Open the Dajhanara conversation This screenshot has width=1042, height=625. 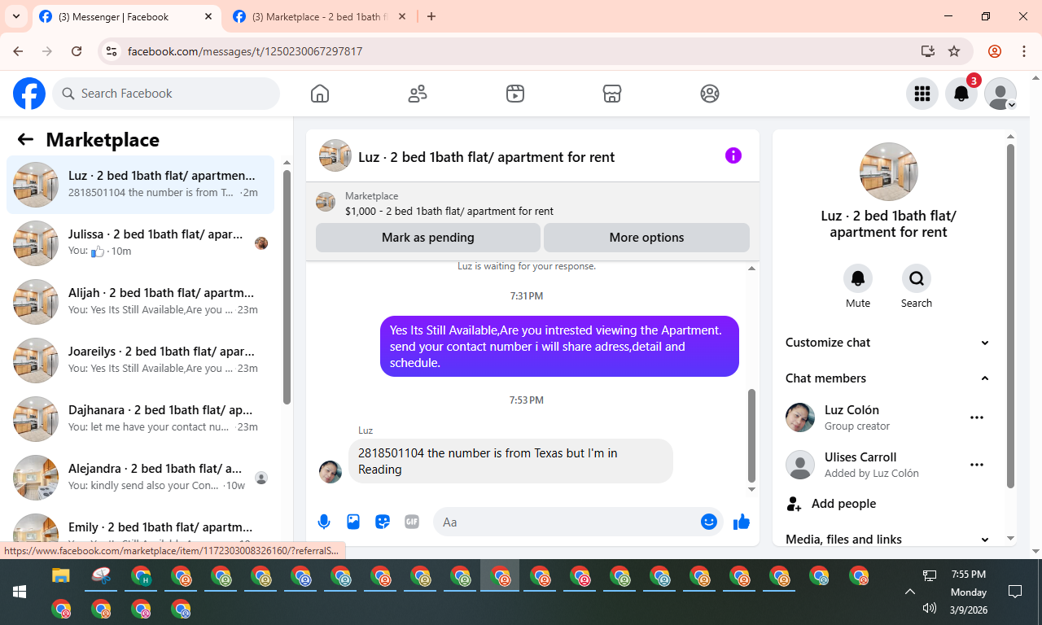(x=140, y=419)
